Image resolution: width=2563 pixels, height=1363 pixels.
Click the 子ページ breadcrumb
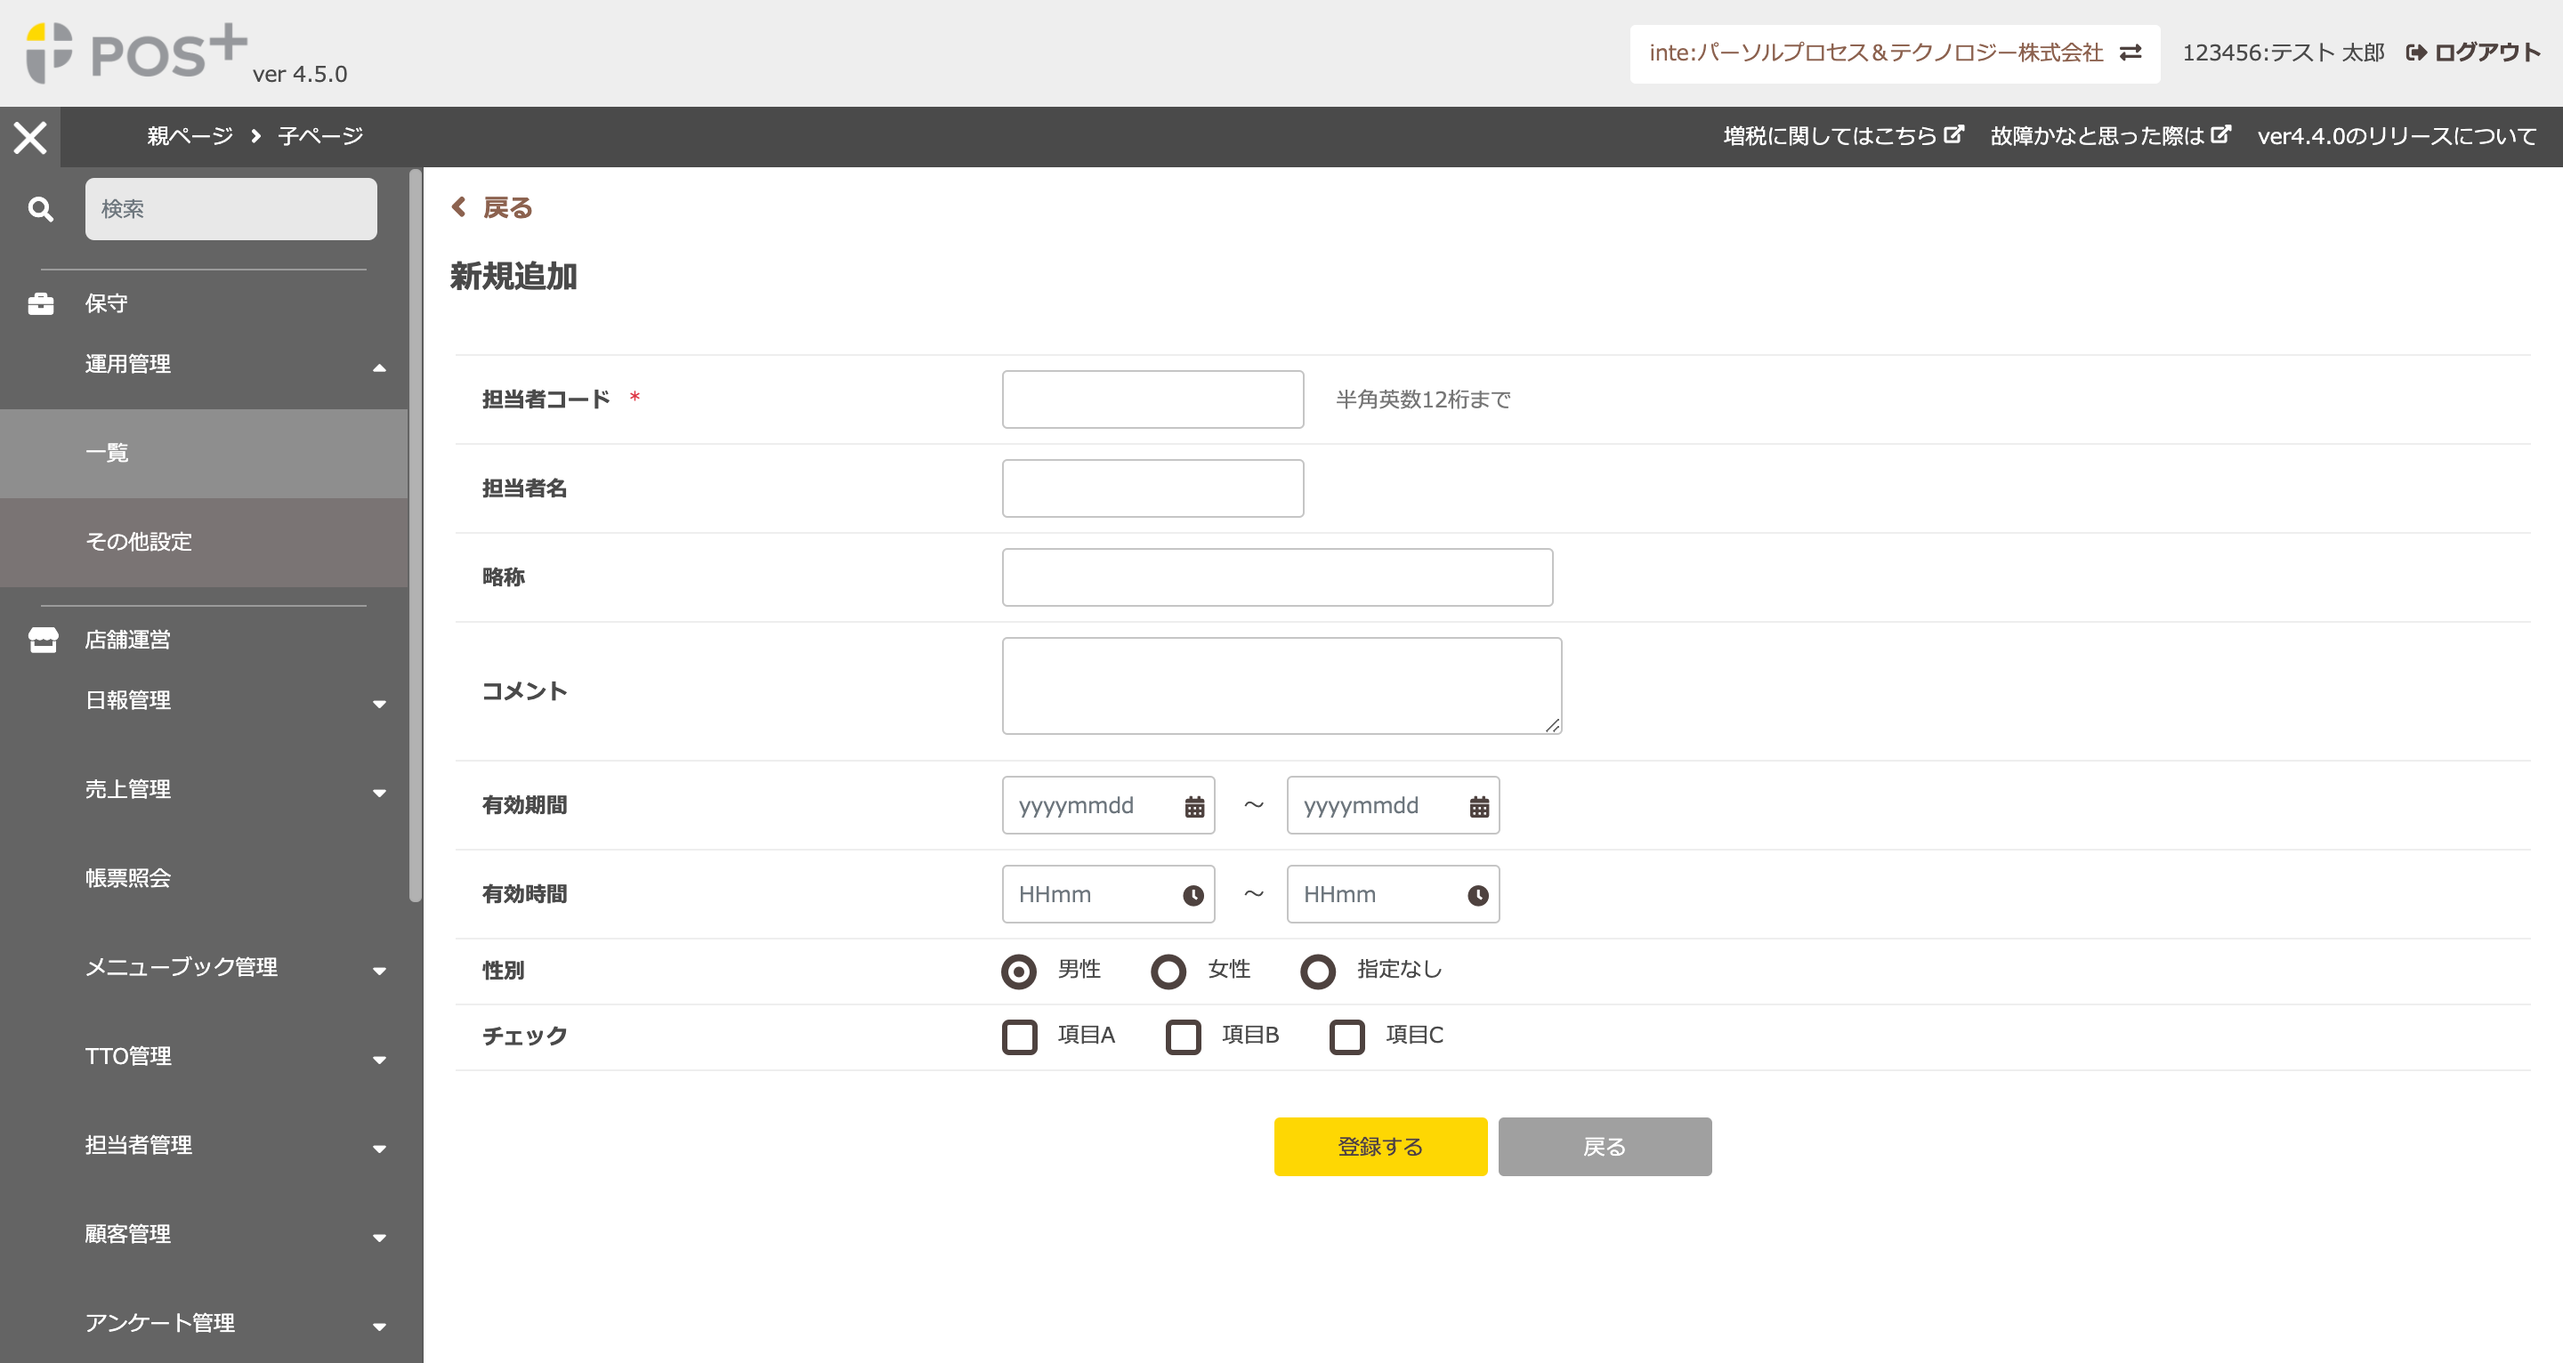[320, 135]
